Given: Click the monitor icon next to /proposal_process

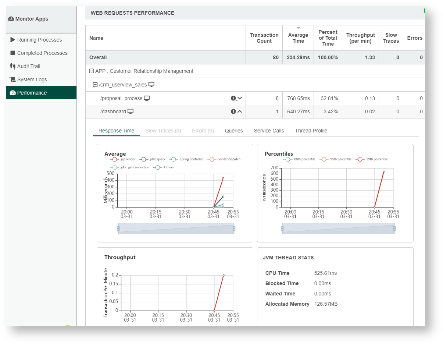Looking at the screenshot, I should click(x=147, y=98).
